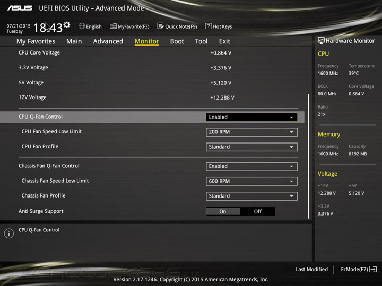The width and height of the screenshot is (382, 286).
Task: Click the +3.376 V value
Action: tap(221, 68)
